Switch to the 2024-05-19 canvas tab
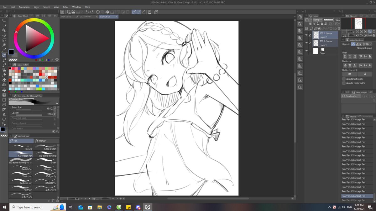This screenshot has width=376, height=211. pyautogui.click(x=66, y=17)
